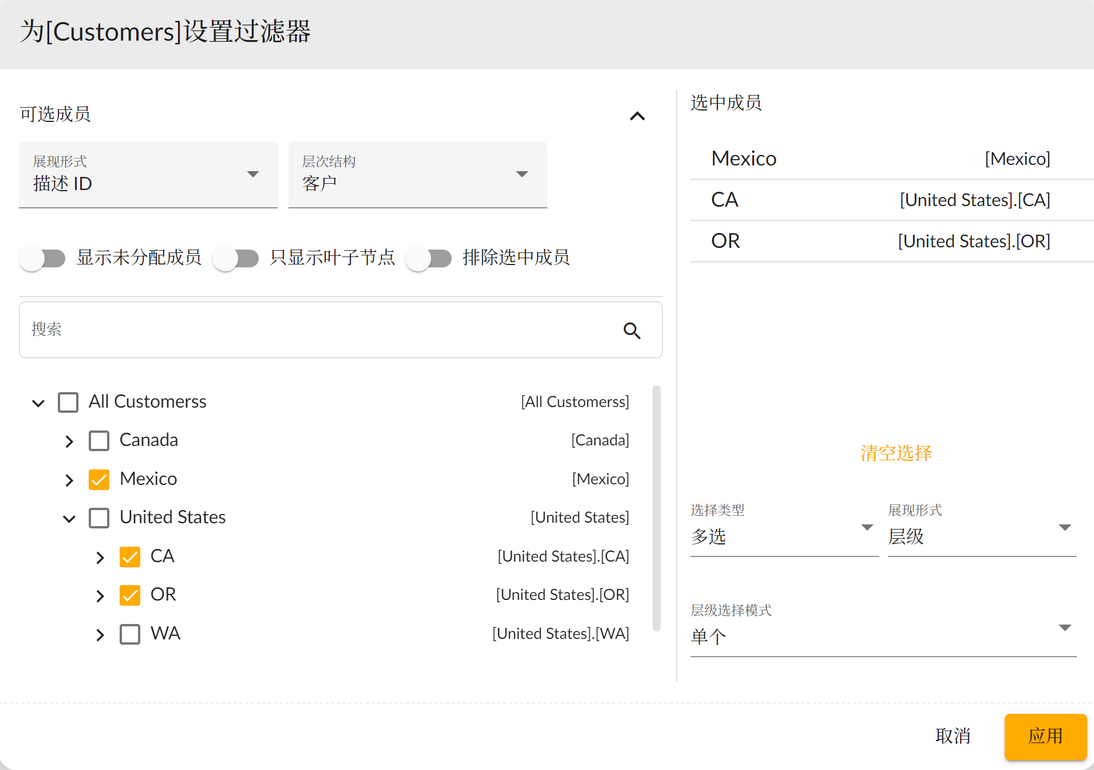Check the Canada checkbox
The image size is (1094, 770).
tap(99, 441)
